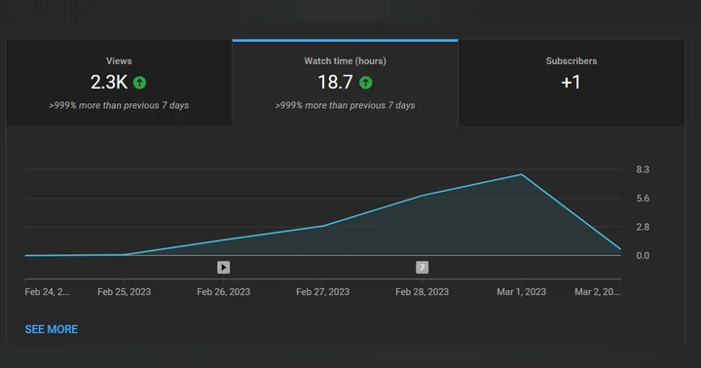Viewport: 701px width, 368px height.
Task: Click the Feb 28, 2023 data point
Action: (422, 196)
